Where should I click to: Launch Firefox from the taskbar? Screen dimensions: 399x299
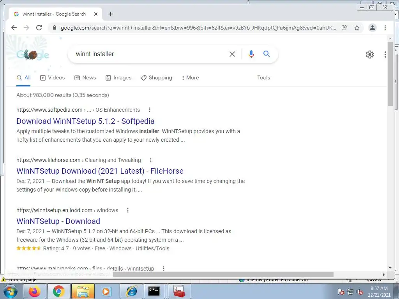tap(35, 291)
